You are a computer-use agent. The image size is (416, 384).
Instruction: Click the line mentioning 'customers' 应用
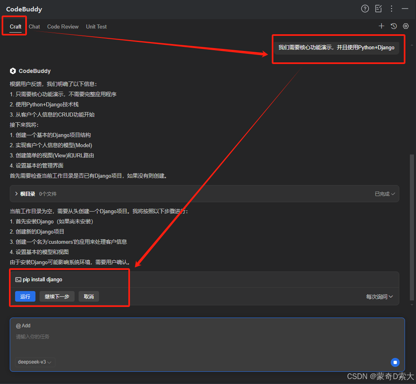(x=68, y=242)
